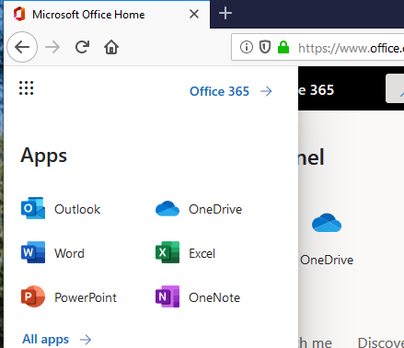The image size is (404, 348).
Task: Open the Office 365 link
Action: pyautogui.click(x=219, y=91)
